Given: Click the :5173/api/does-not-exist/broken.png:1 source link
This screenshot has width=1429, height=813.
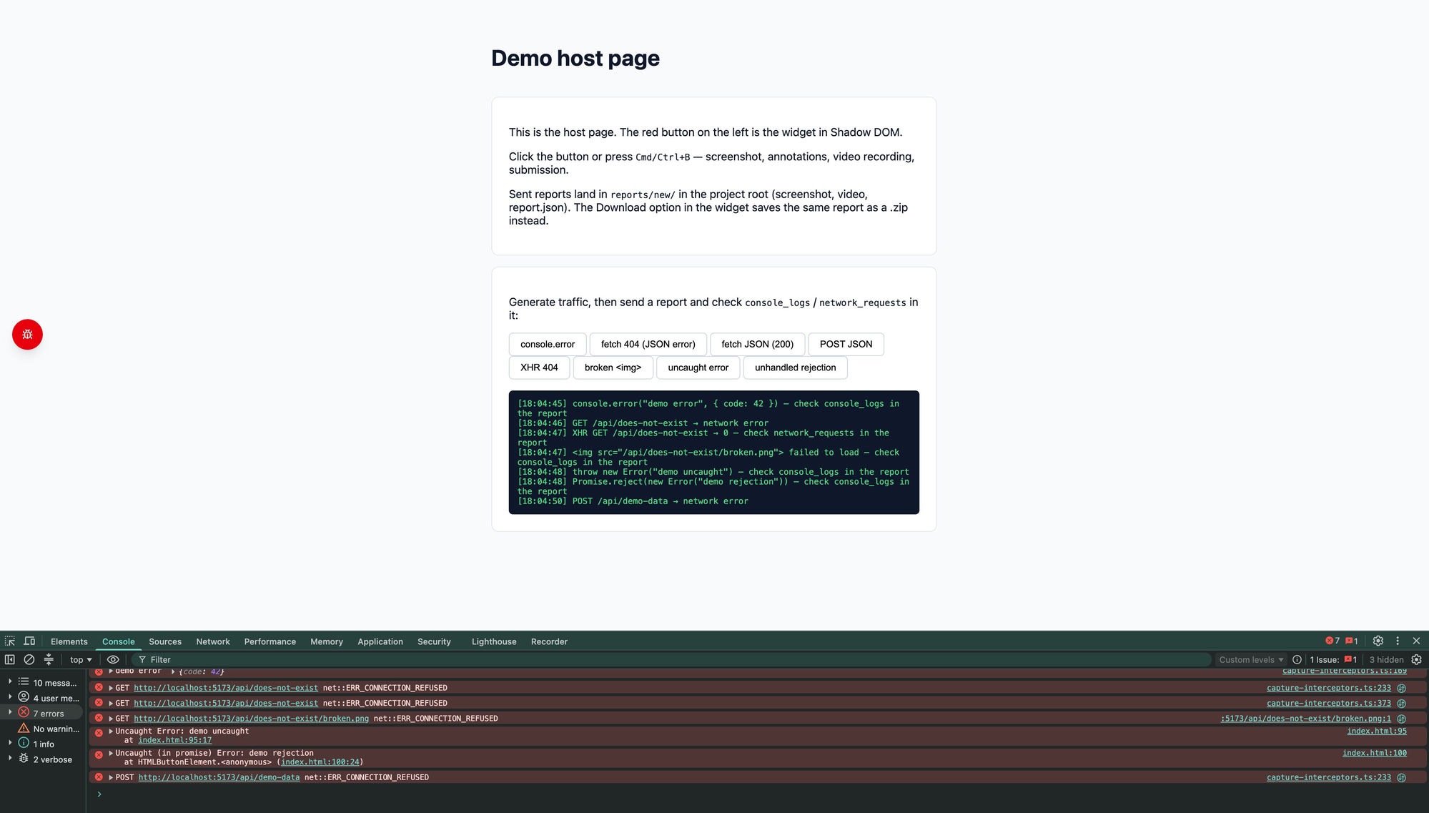Looking at the screenshot, I should (x=1305, y=719).
